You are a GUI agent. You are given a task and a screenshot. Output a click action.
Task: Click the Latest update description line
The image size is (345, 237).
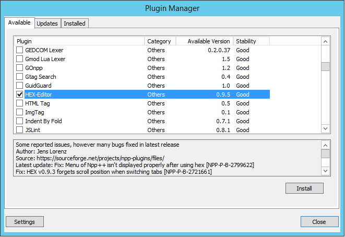(x=135, y=165)
